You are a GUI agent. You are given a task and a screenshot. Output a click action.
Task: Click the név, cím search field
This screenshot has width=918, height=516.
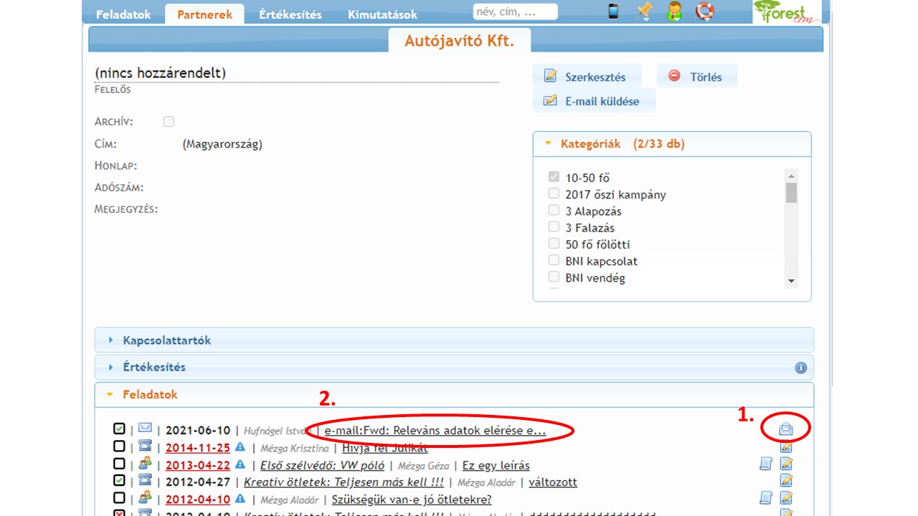[x=515, y=12]
